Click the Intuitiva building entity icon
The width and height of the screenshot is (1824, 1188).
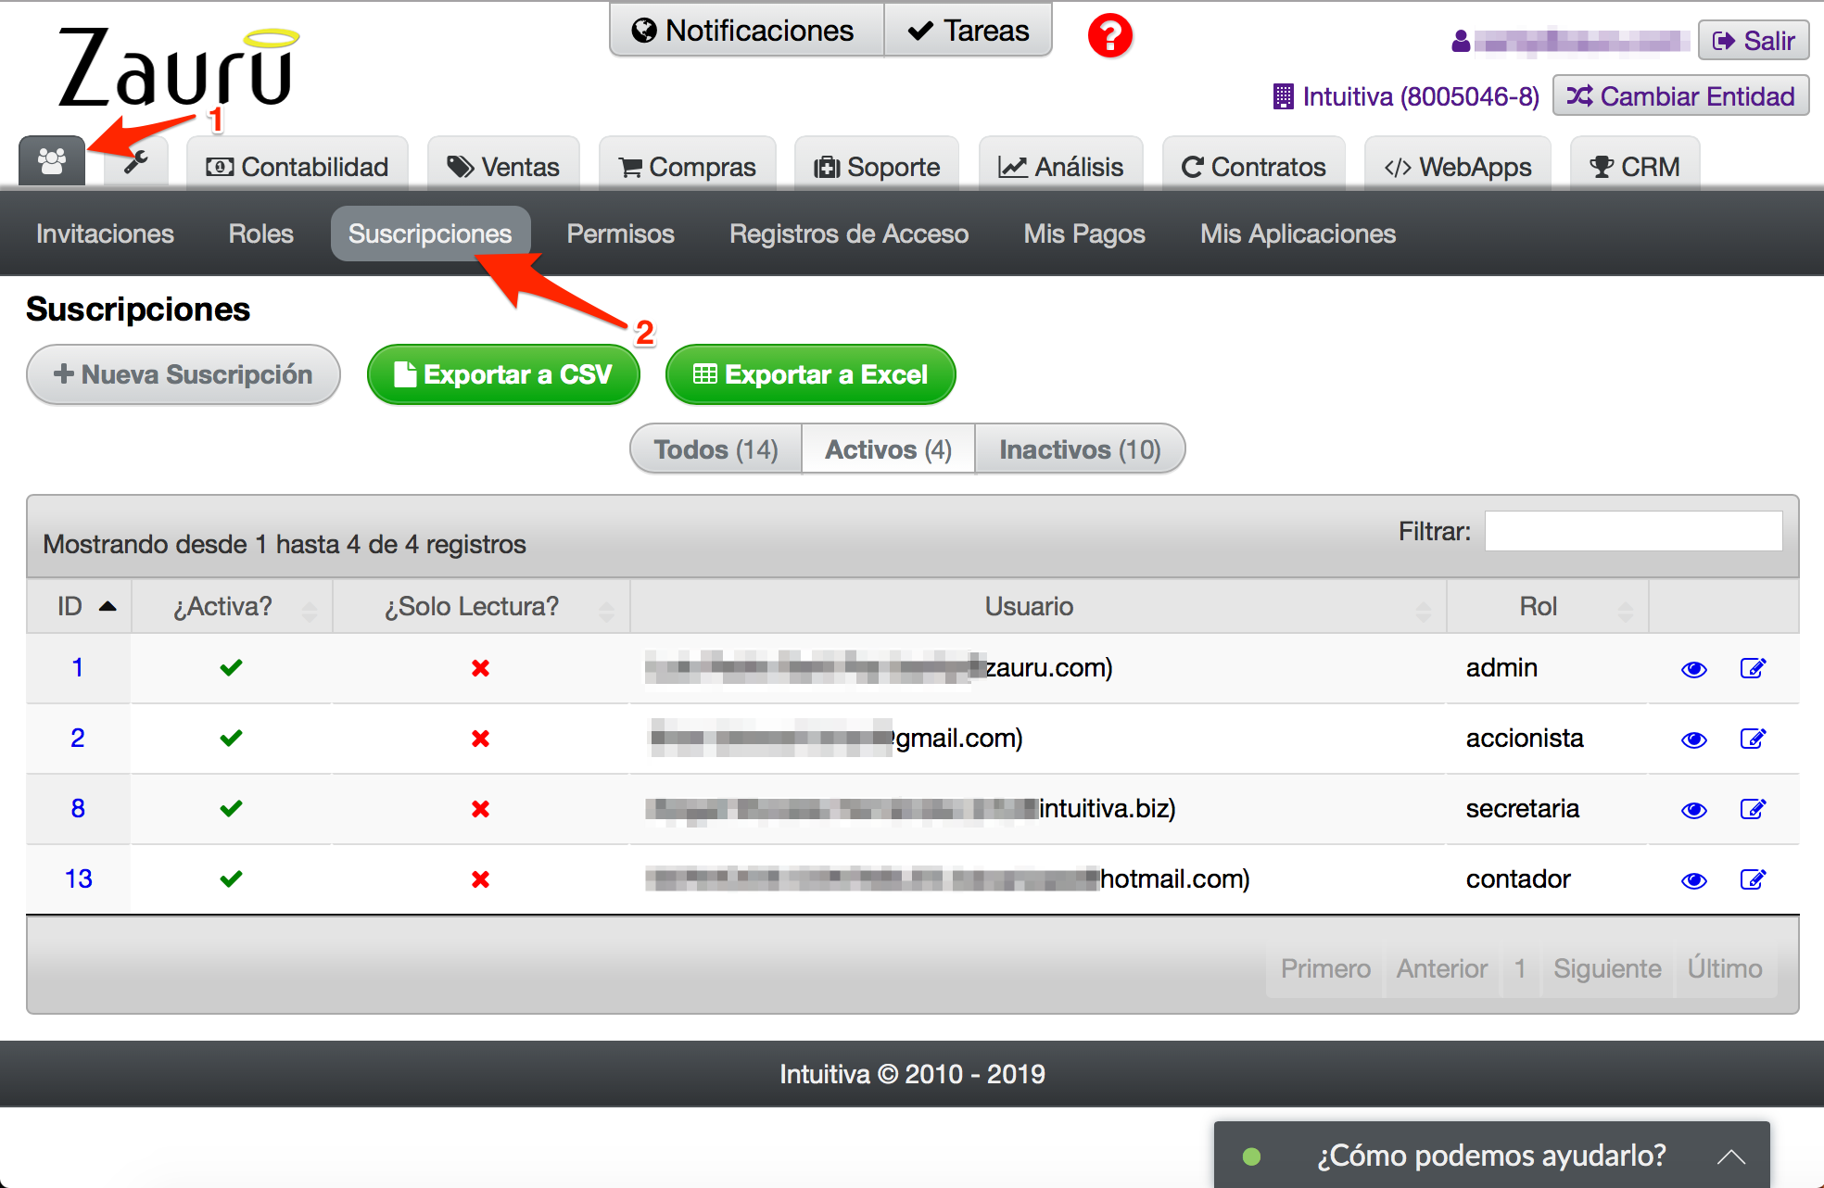click(x=1283, y=96)
